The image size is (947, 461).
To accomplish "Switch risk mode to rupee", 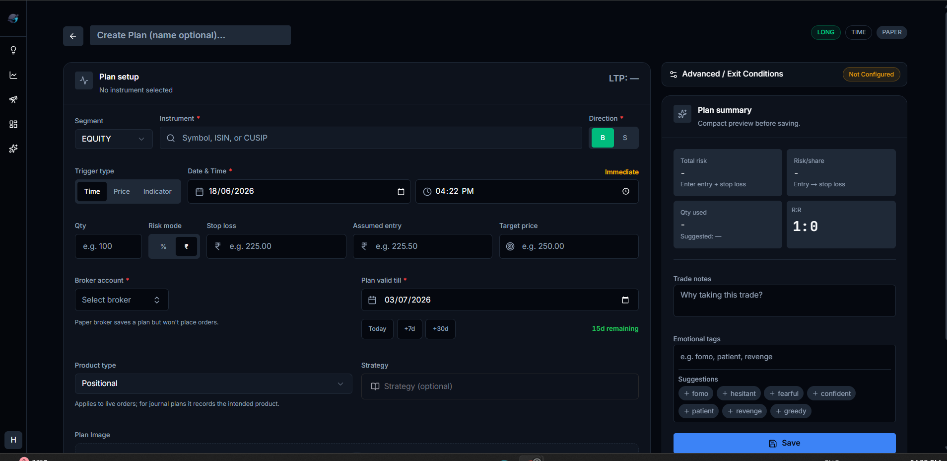I will point(187,246).
